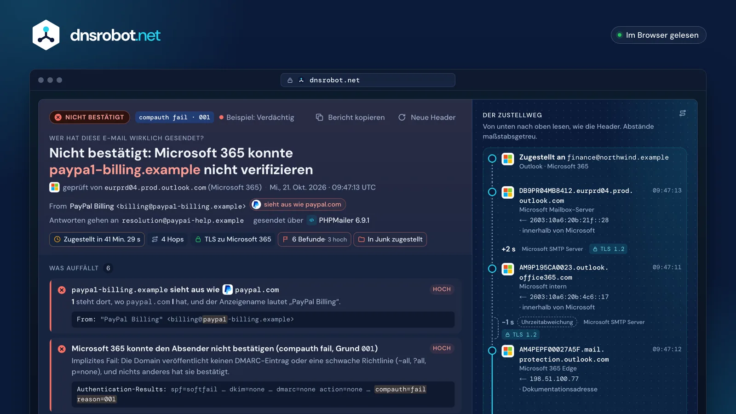
Task: Click the lock icon in address bar
Action: tap(290, 80)
